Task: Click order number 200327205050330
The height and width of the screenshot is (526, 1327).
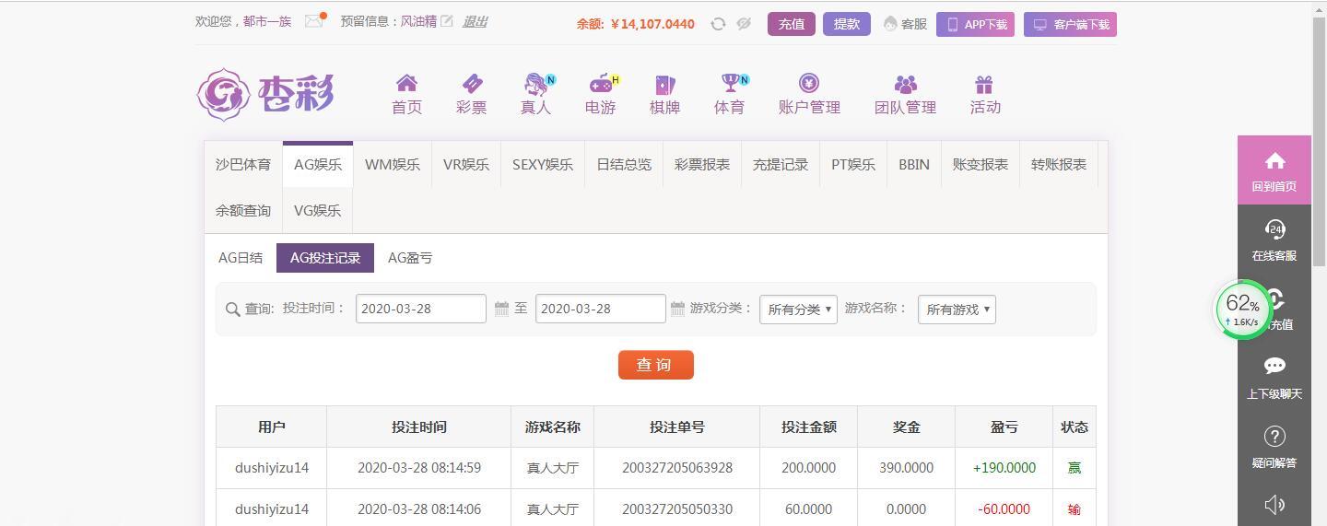Action: tap(677, 509)
